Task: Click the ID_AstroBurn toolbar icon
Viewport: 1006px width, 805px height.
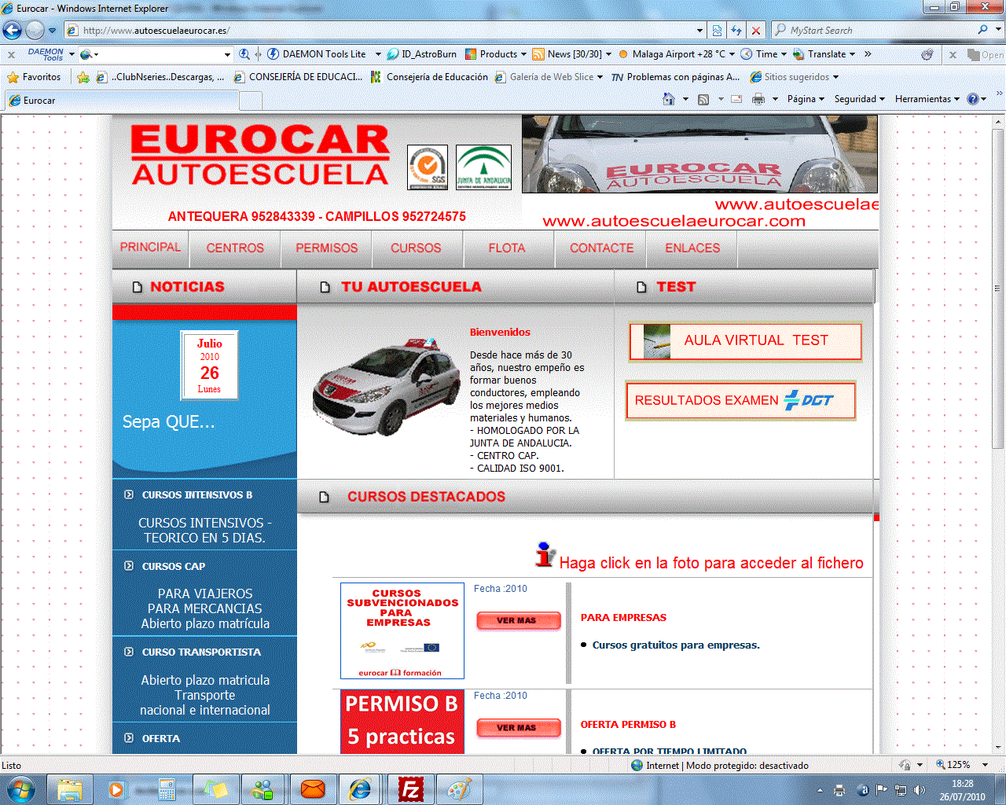Action: click(422, 54)
